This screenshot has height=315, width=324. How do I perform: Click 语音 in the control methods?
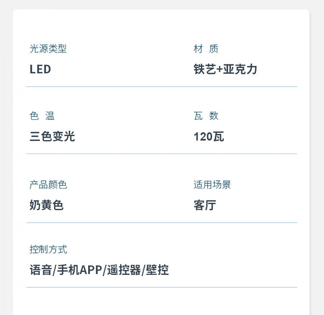pyautogui.click(x=40, y=270)
